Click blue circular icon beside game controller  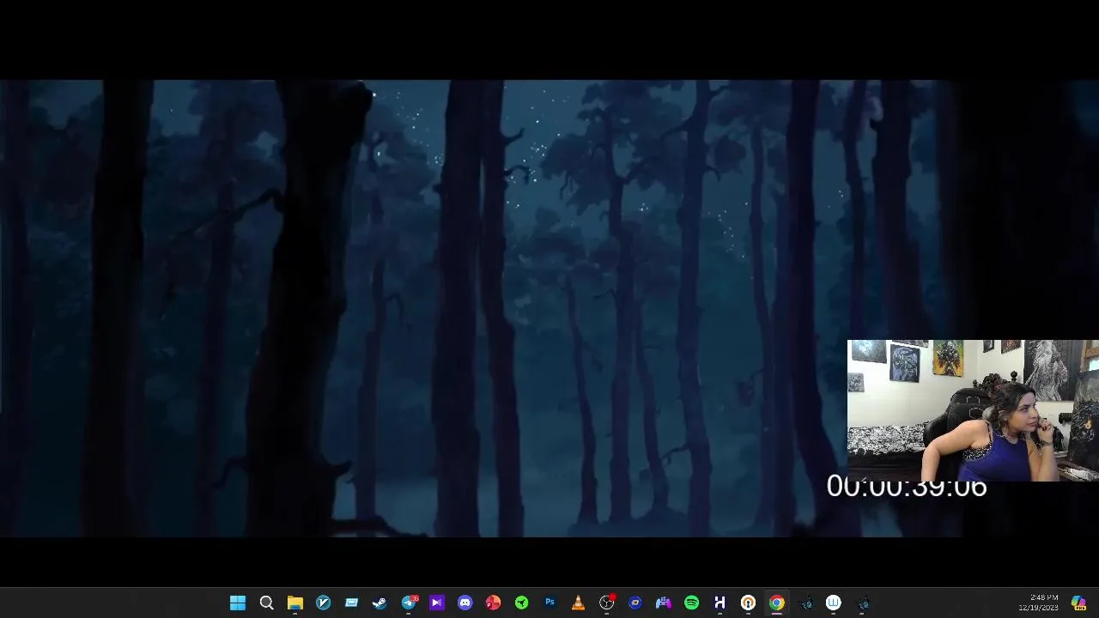tap(635, 603)
